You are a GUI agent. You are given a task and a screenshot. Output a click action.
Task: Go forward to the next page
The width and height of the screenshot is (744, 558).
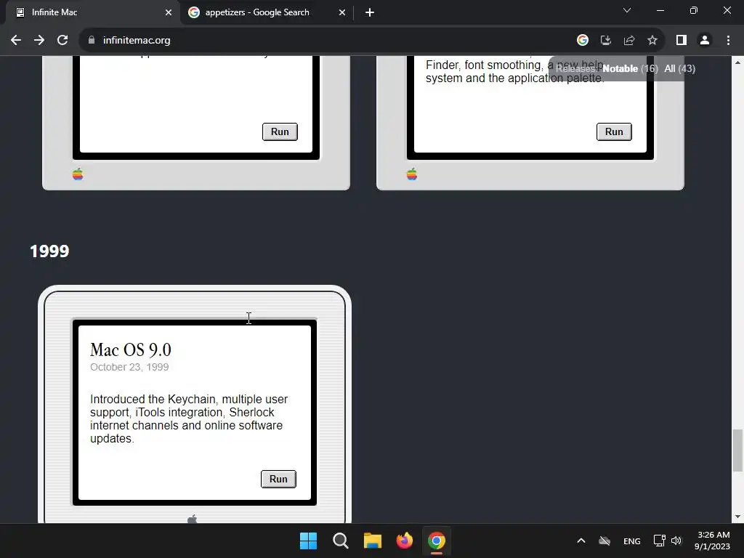click(39, 41)
